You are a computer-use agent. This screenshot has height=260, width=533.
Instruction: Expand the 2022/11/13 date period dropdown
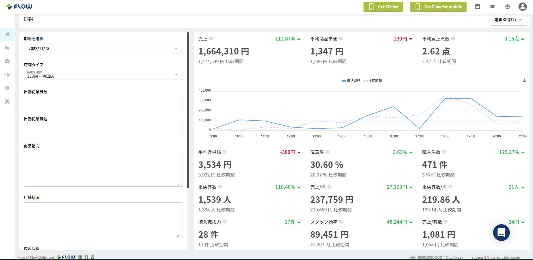click(x=103, y=48)
